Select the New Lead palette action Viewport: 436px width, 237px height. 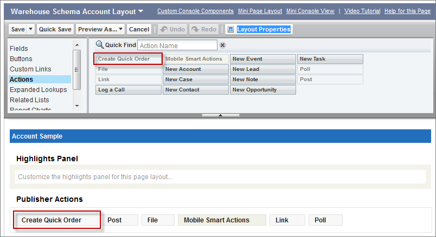[x=263, y=69]
